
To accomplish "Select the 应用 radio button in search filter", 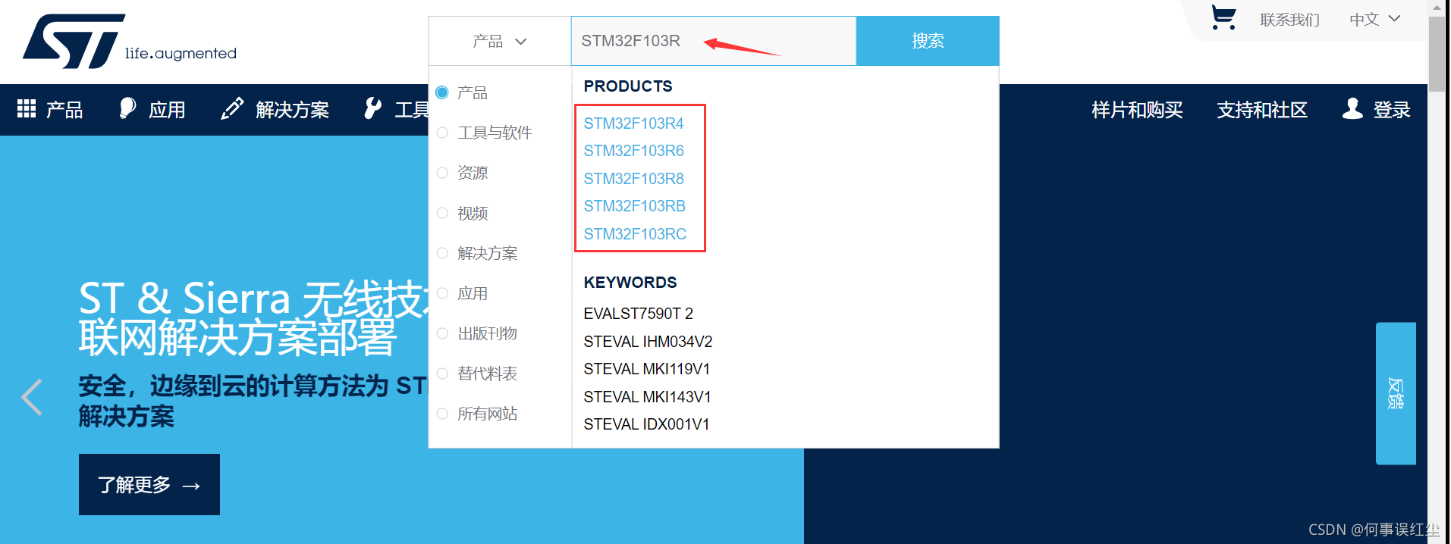I will [442, 293].
